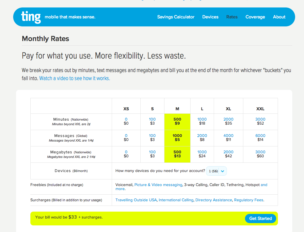Click the ting logo
This screenshot has width=304, height=232.
[x=31, y=17]
